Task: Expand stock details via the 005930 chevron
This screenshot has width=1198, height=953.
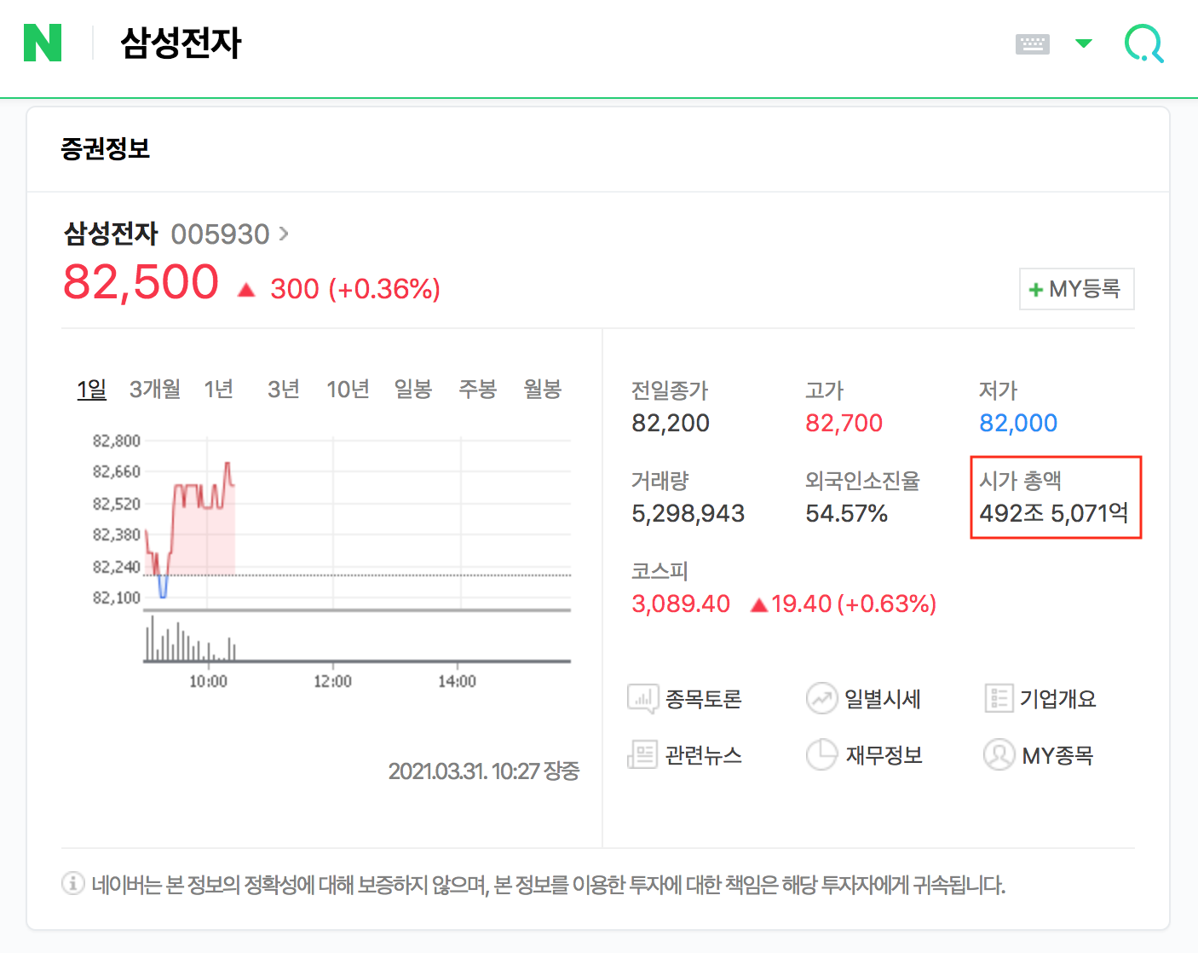Action: (x=282, y=233)
